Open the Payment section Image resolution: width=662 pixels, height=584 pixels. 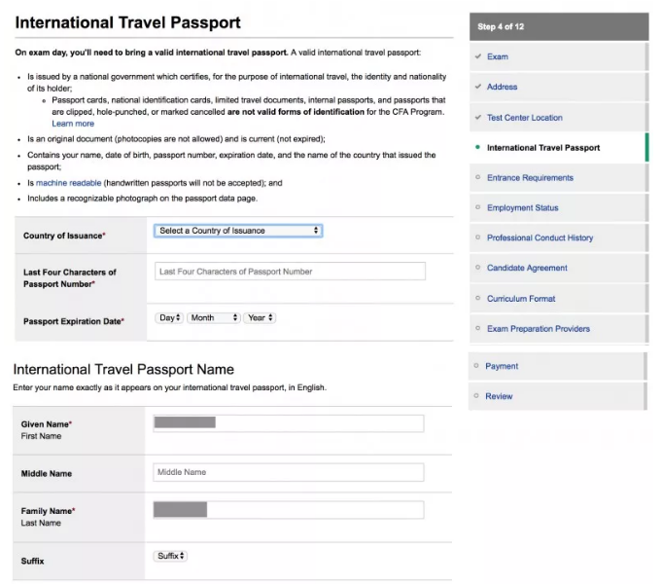point(502,367)
